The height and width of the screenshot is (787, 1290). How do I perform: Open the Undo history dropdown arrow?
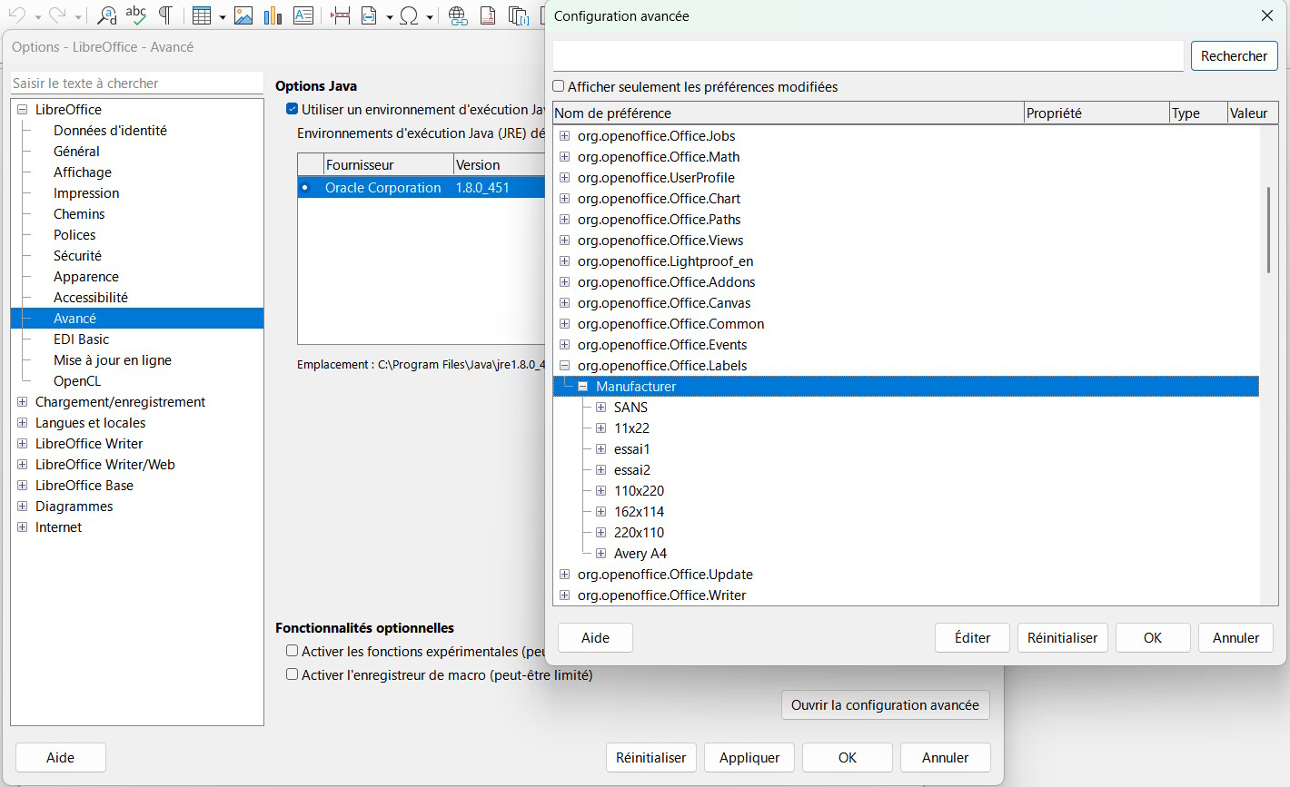pos(37,17)
